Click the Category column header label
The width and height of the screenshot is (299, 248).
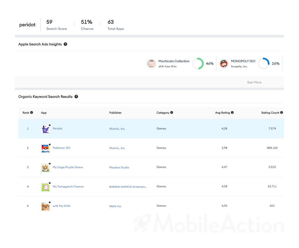[x=163, y=113]
